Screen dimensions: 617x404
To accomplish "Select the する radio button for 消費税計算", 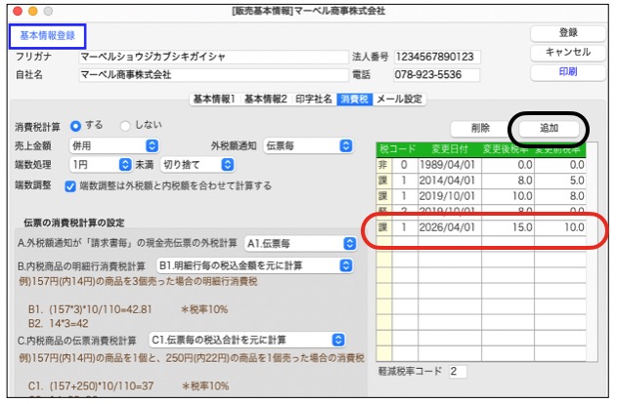I will (76, 127).
